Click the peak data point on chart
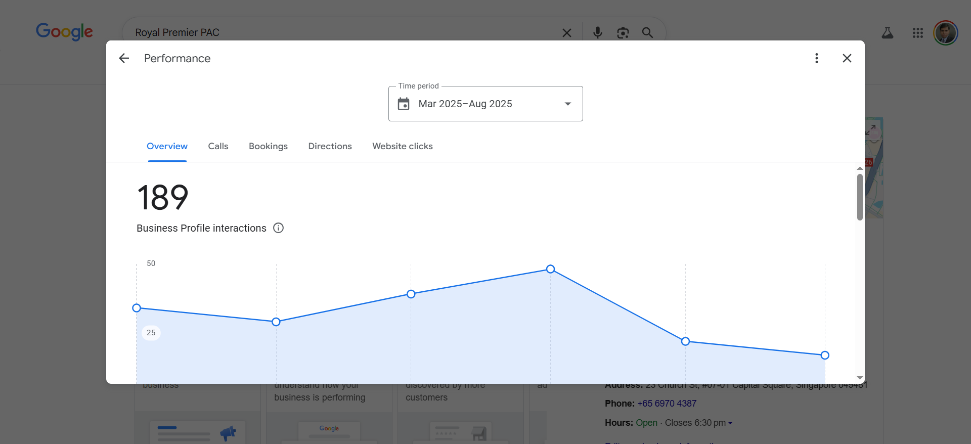The width and height of the screenshot is (971, 444). click(x=550, y=269)
